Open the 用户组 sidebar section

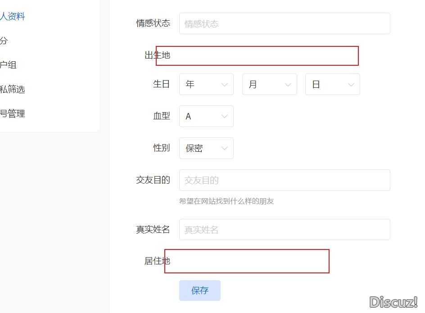point(9,65)
